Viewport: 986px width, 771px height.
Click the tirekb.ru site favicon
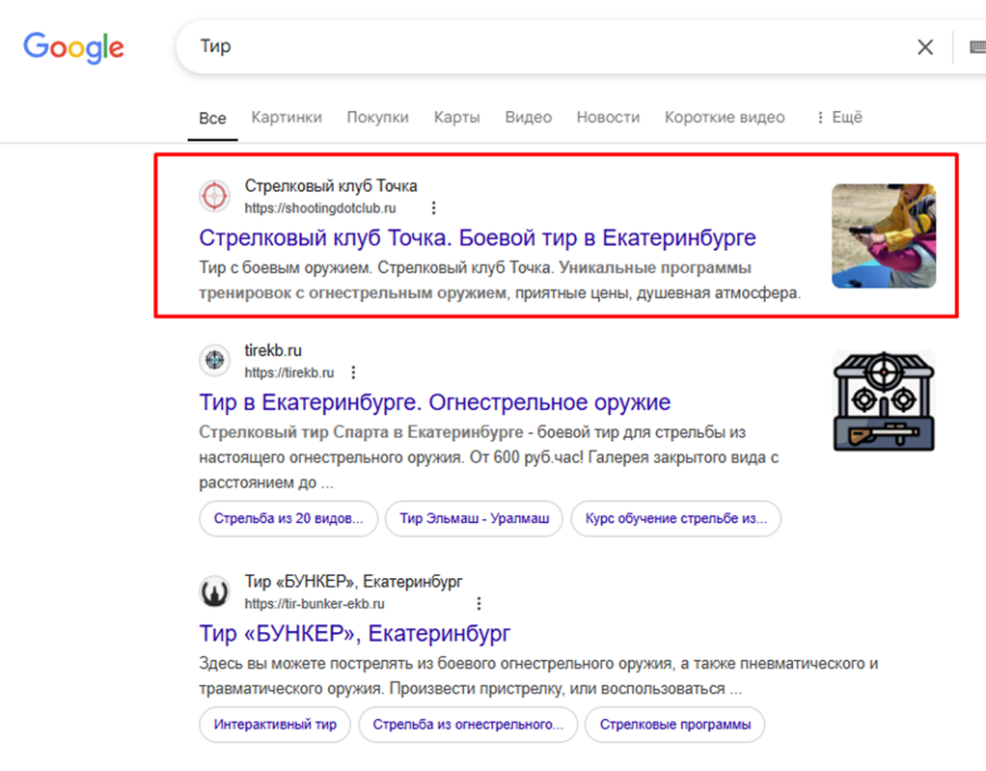coord(214,360)
